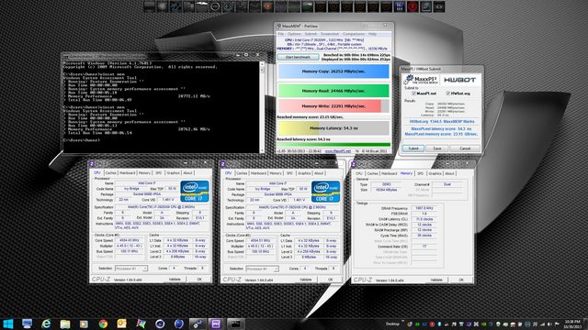This screenshot has width=588, height=330.
Task: Switch to the Command Prompt taskbar button
Action: click(235, 324)
